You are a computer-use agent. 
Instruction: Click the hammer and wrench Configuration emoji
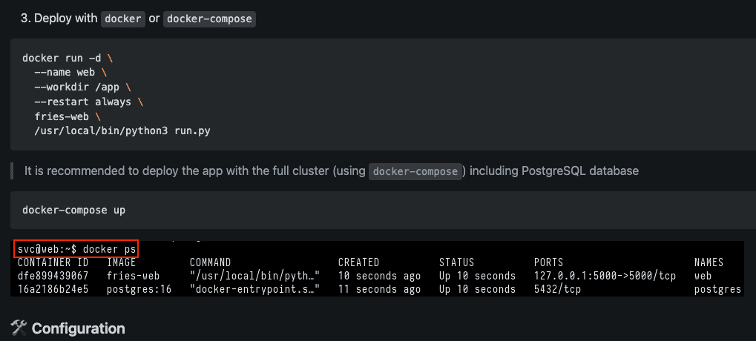click(x=19, y=328)
